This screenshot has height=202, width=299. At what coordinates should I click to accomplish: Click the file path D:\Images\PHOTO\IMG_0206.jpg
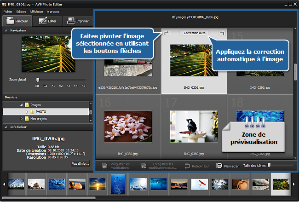pos(195,17)
